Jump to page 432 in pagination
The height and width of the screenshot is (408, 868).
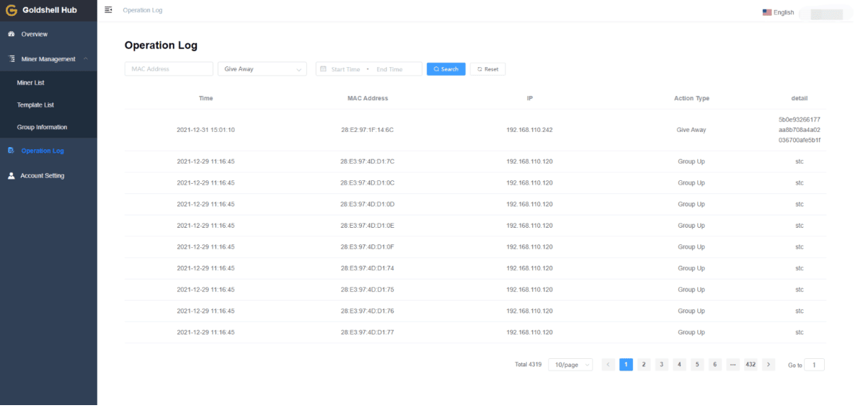click(750, 365)
